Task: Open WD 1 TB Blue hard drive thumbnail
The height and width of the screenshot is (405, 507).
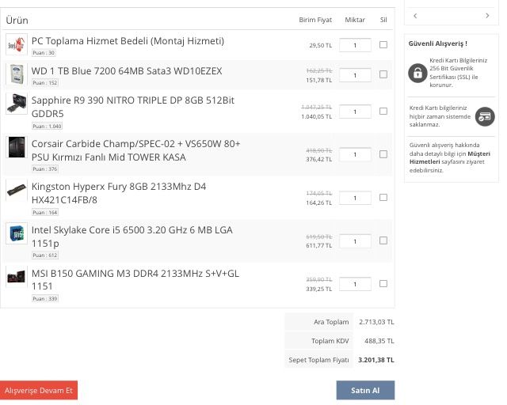Action: (x=17, y=74)
